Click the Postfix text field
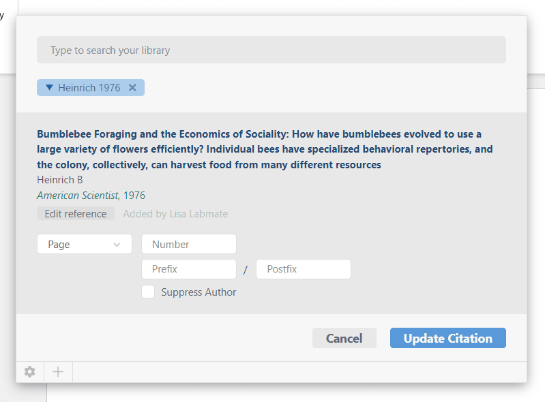545x402 pixels. click(303, 269)
